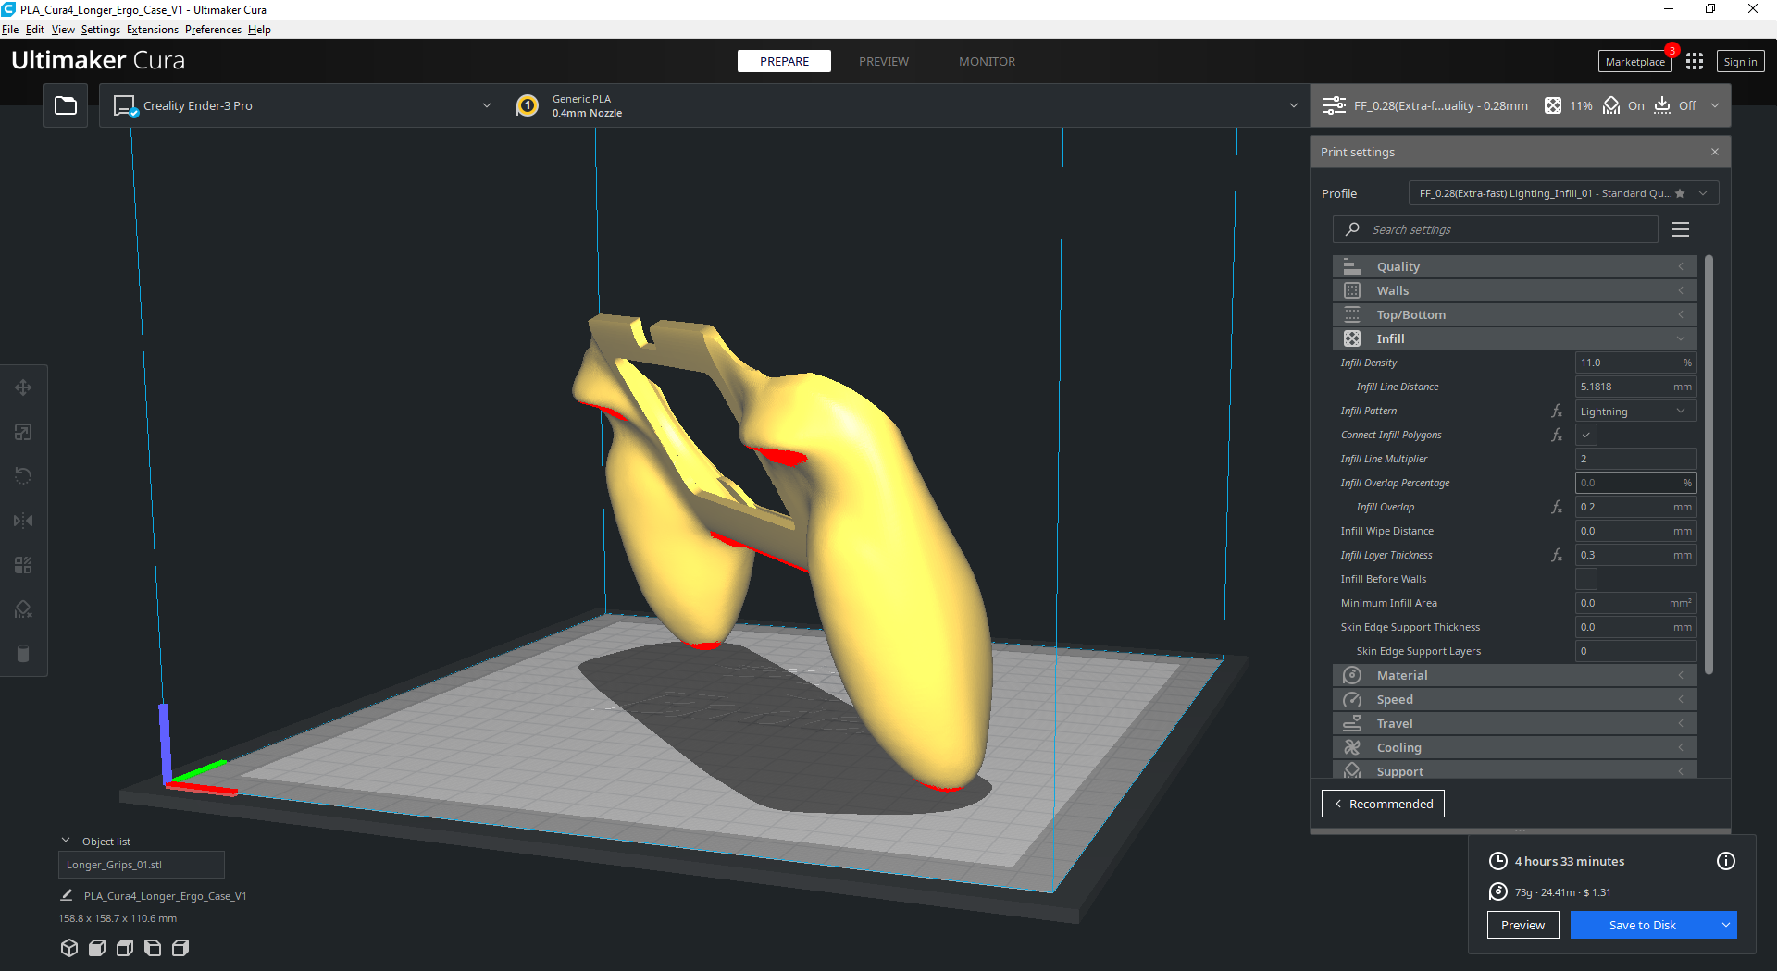Expand the Top/Bottom settings category

[1514, 314]
